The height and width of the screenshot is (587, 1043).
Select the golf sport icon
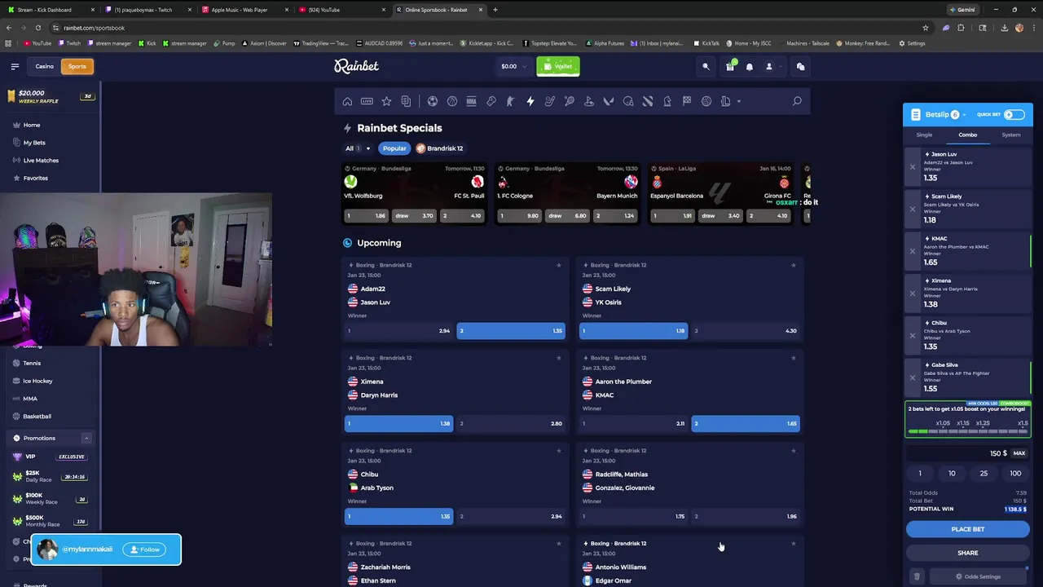pyautogui.click(x=589, y=101)
